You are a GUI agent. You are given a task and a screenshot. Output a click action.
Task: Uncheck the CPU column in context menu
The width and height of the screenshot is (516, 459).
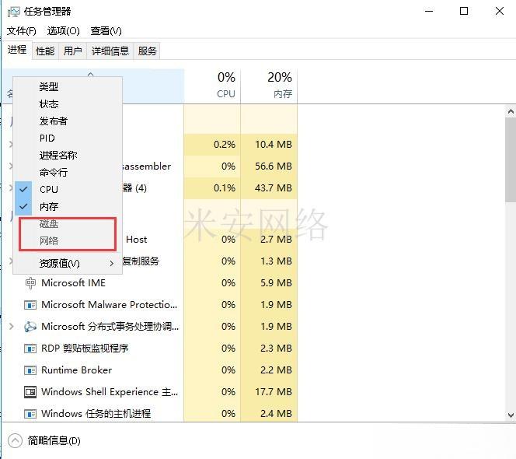[48, 189]
